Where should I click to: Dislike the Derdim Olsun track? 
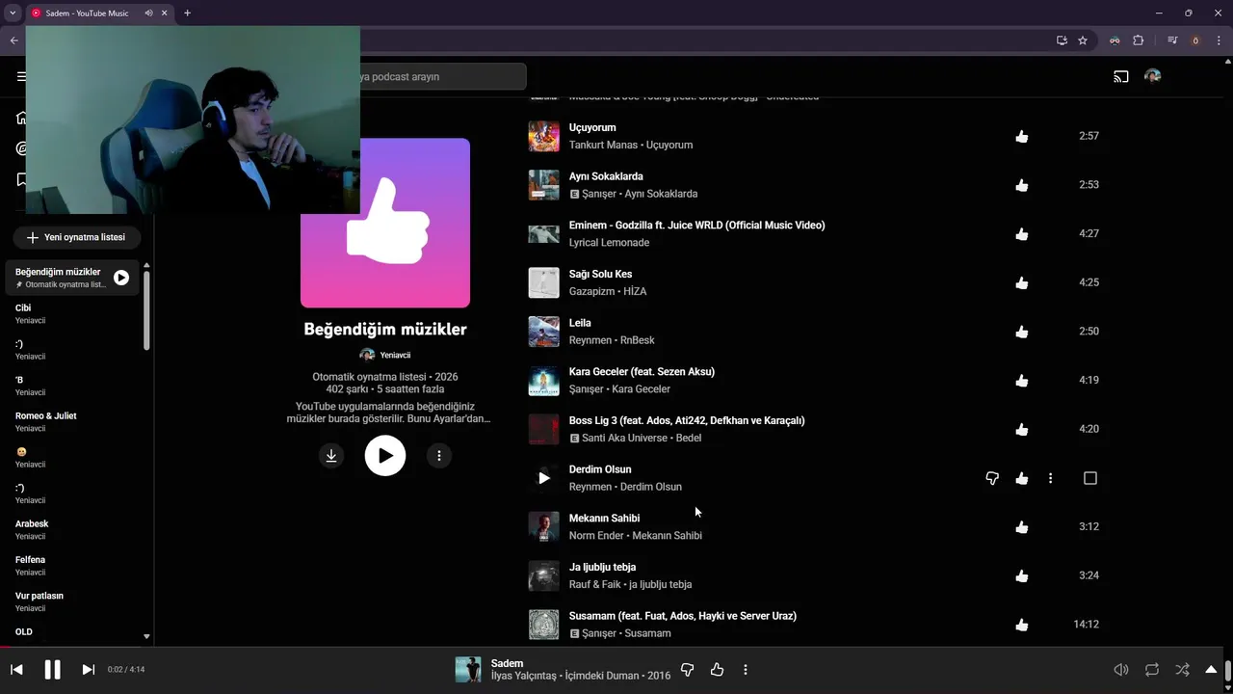pos(992,478)
